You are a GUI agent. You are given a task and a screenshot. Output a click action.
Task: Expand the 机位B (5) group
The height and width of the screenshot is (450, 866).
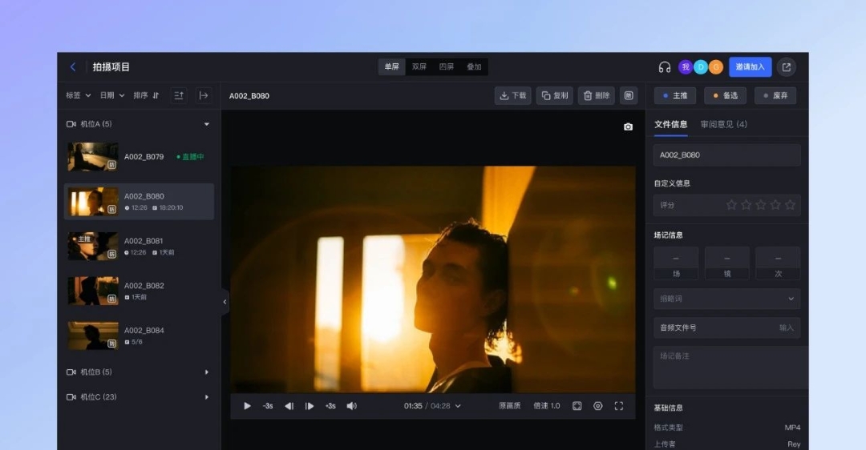click(207, 372)
